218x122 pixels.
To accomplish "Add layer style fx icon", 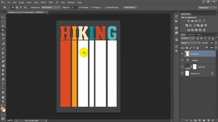I will click(x=191, y=121).
